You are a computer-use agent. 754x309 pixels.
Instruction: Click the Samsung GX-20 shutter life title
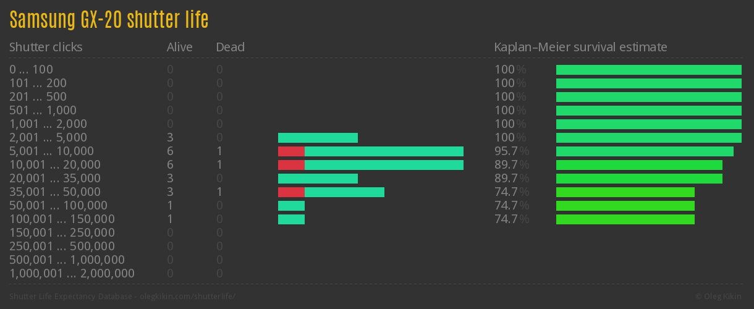point(109,20)
